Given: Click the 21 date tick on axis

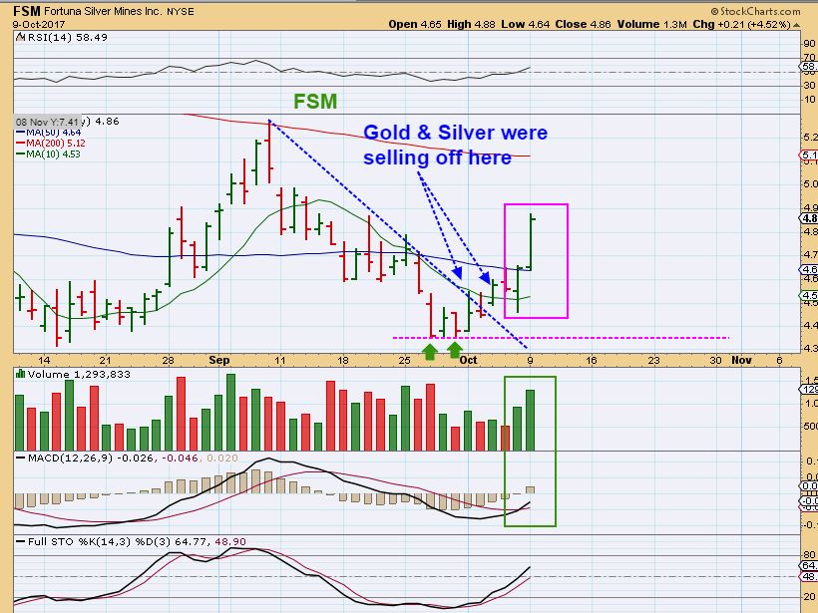Looking at the screenshot, I should [x=106, y=360].
